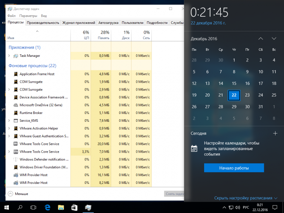Open Task View on the taskbar
The height and width of the screenshot is (213, 284).
pos(33,207)
